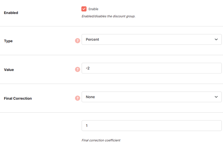The image size is (223, 149).
Task: Click the help icon beside Value
Action: tap(77, 70)
